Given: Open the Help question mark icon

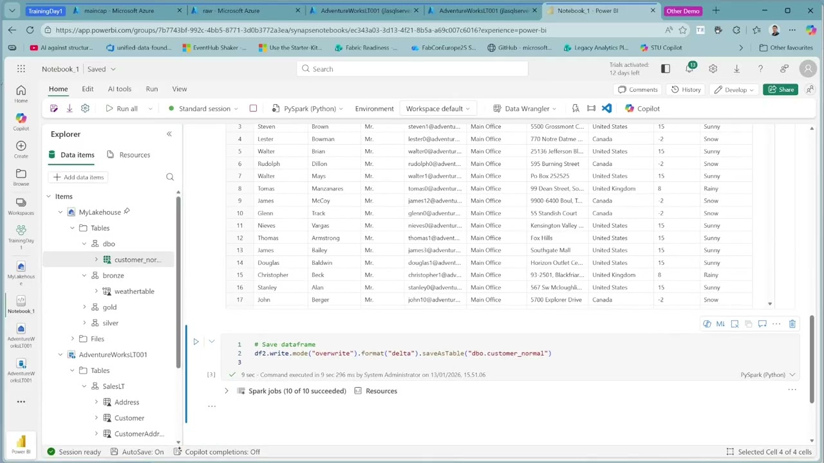Looking at the screenshot, I should pyautogui.click(x=760, y=69).
